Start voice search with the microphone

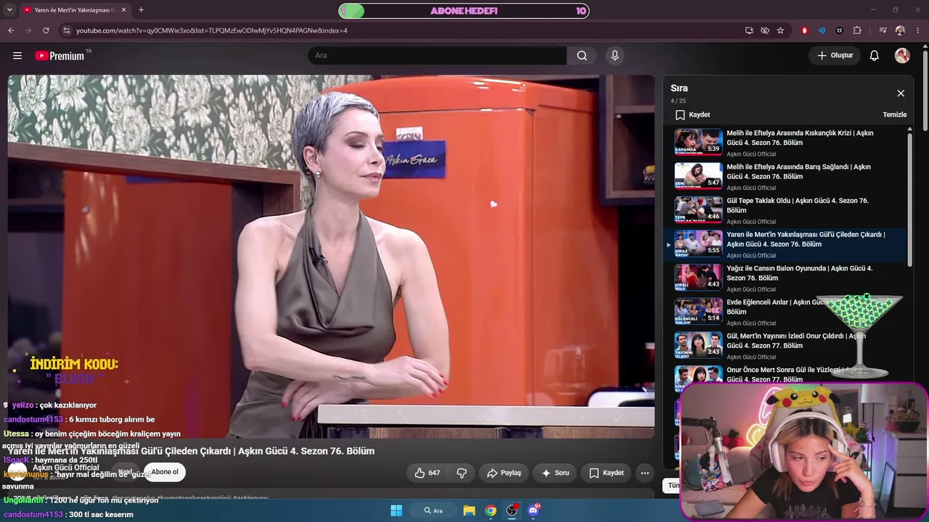(615, 55)
